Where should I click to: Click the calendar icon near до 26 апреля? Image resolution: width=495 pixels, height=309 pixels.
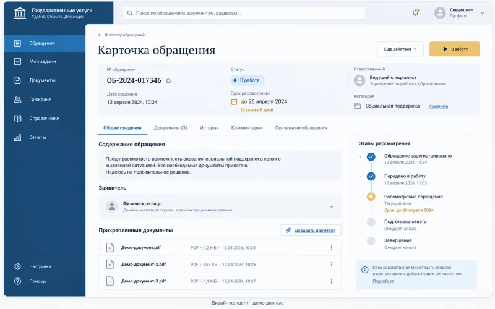(x=234, y=102)
